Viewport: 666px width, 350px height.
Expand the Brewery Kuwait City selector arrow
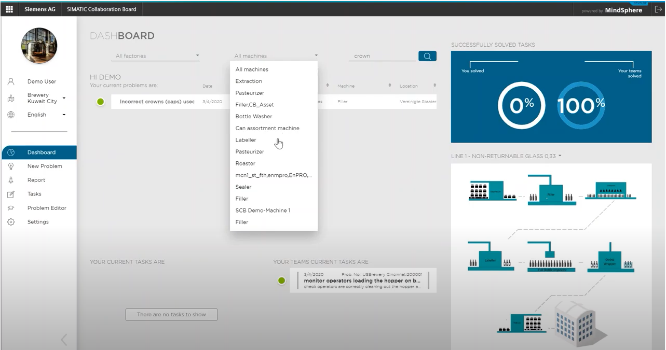[x=64, y=98]
